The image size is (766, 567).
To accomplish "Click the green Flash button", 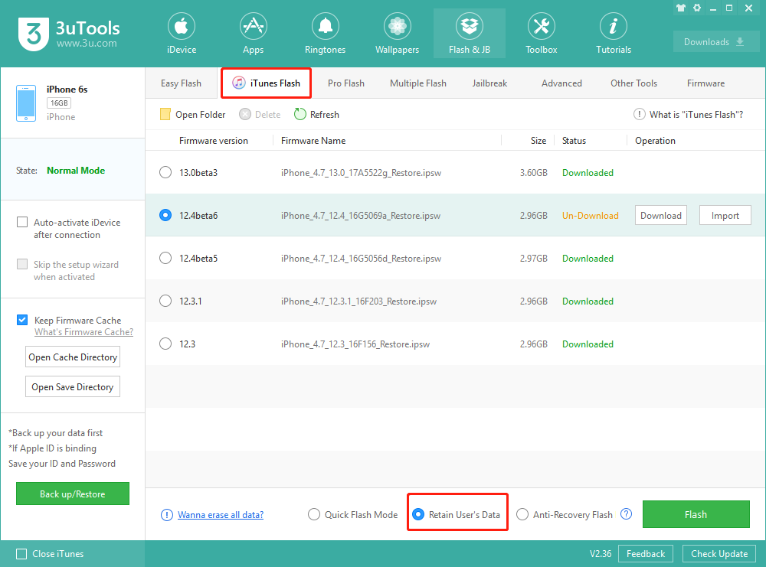I will (x=696, y=514).
